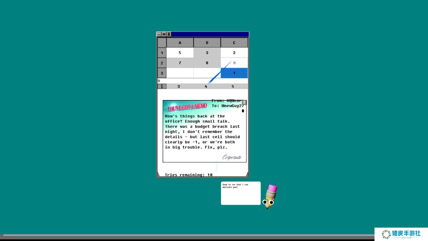Select row 2 header
The image size is (428, 241).
(162, 63)
